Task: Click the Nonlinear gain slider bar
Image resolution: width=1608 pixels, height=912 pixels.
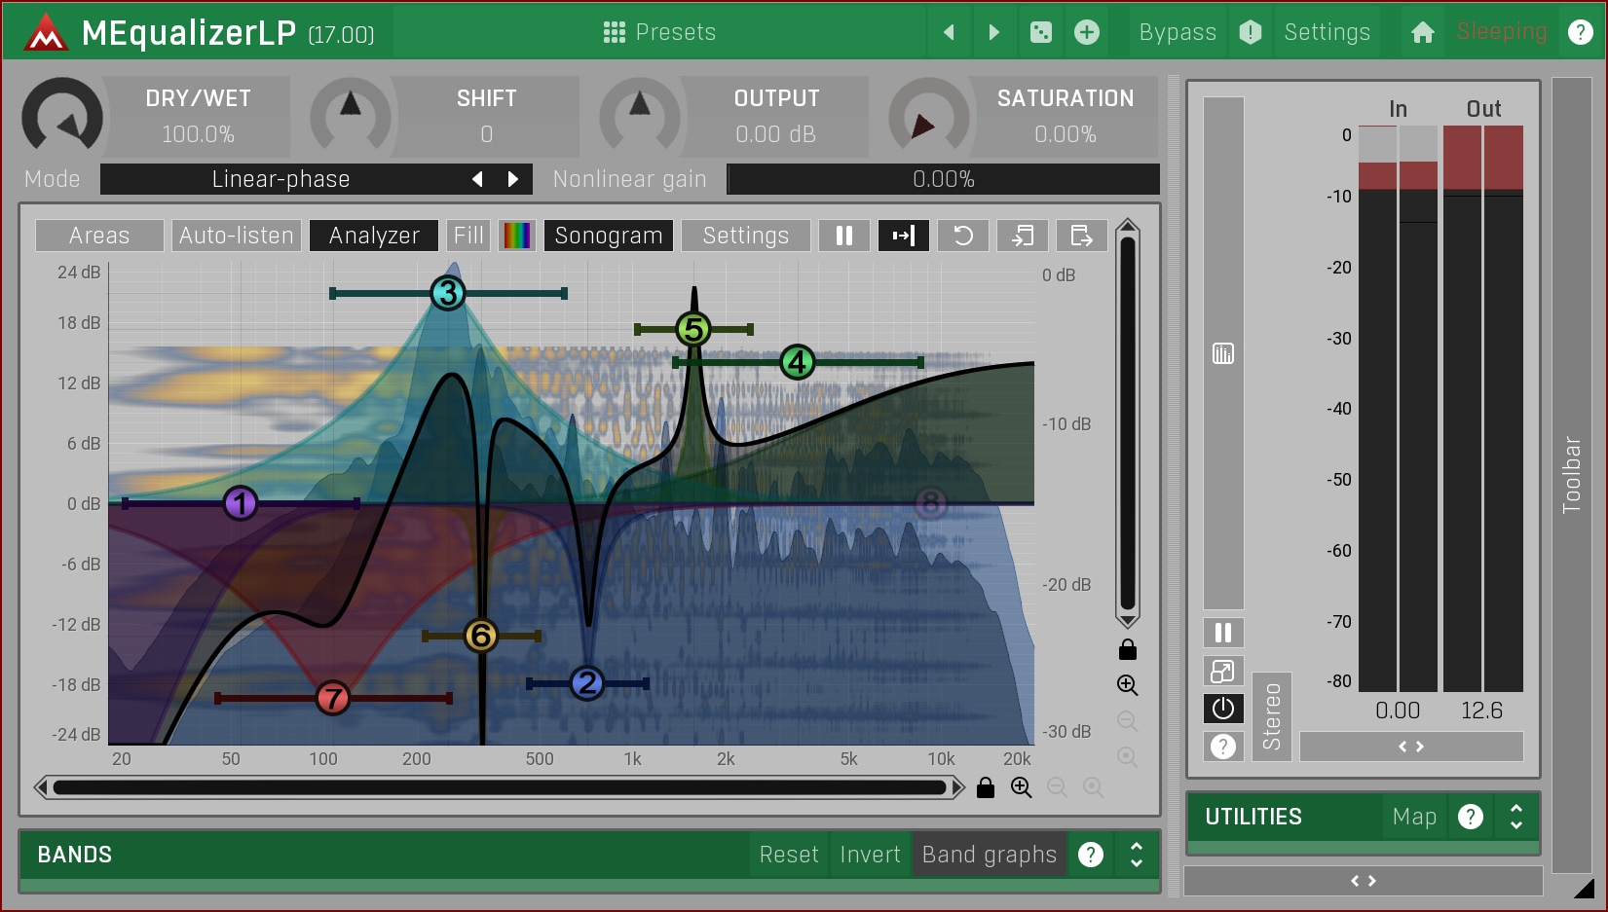Action: coord(943,179)
